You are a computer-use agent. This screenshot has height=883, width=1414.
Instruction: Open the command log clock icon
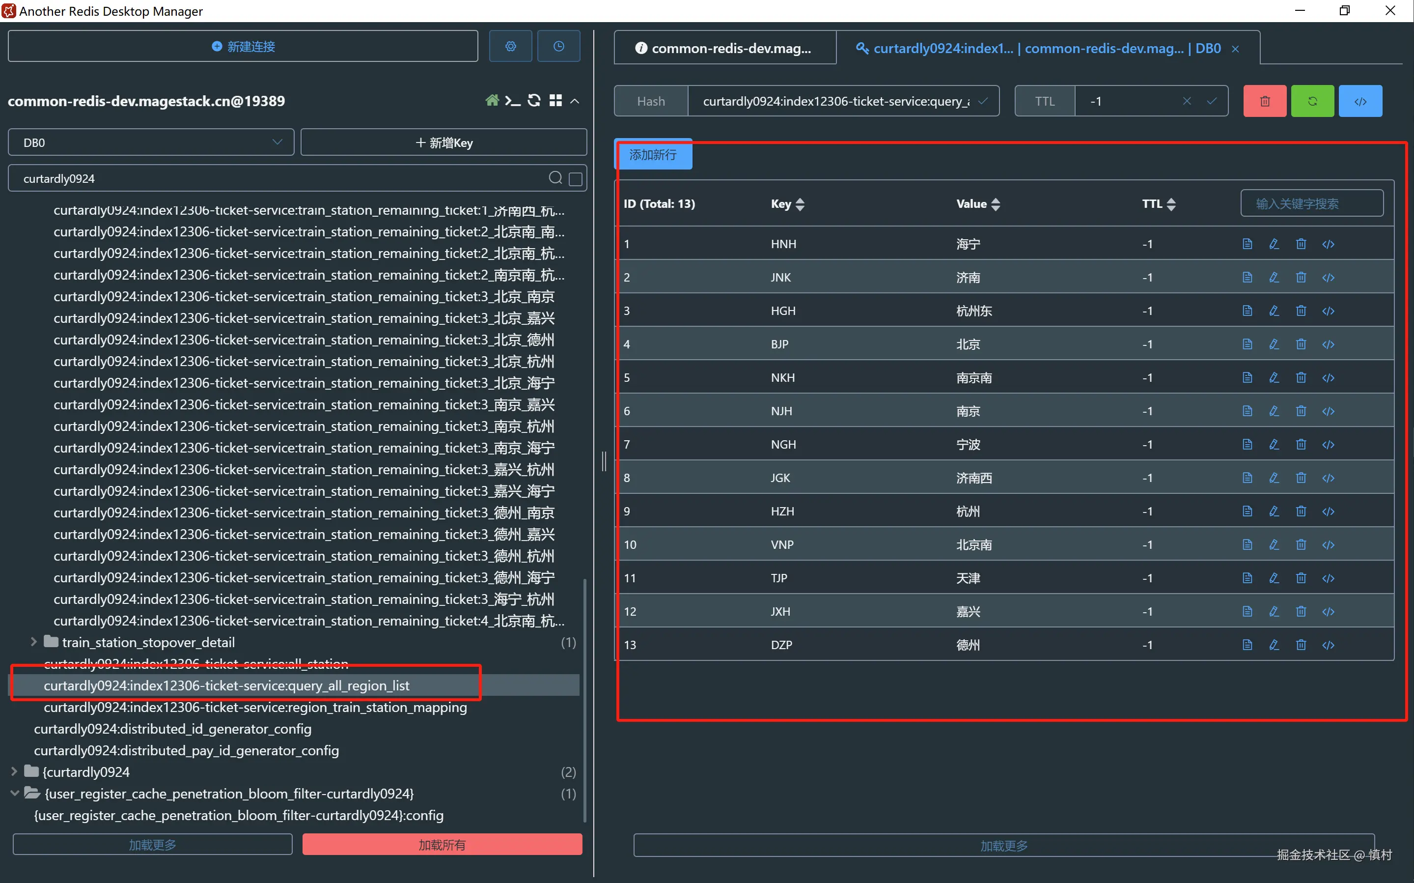coord(558,46)
